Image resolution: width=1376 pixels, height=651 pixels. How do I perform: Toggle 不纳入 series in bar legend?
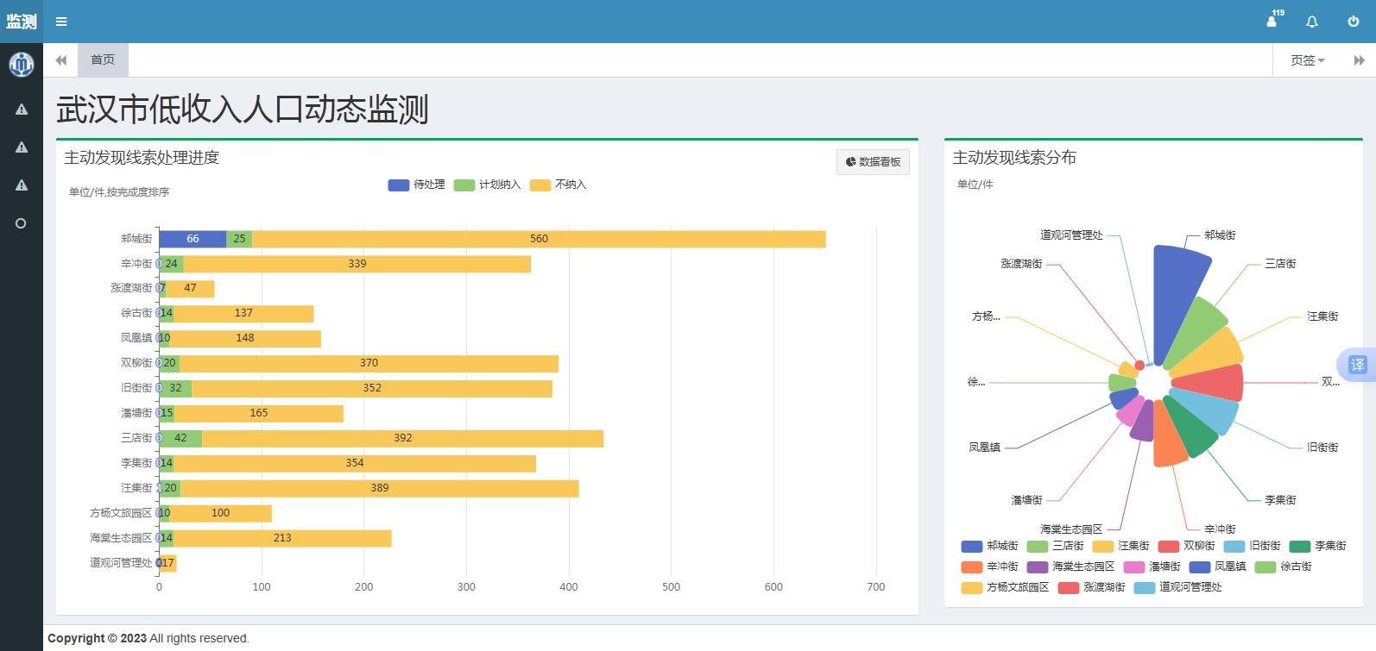[x=559, y=185]
